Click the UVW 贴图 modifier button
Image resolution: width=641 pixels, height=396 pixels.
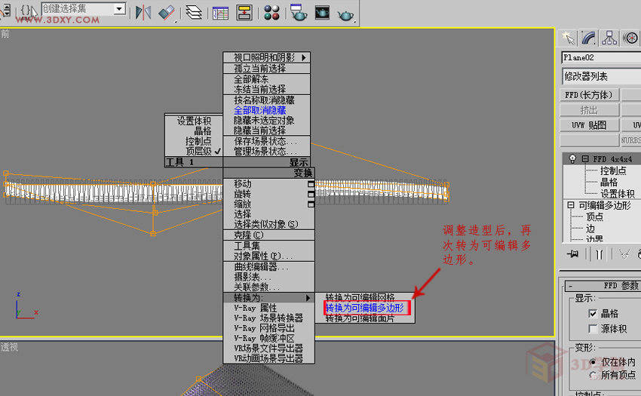click(589, 125)
